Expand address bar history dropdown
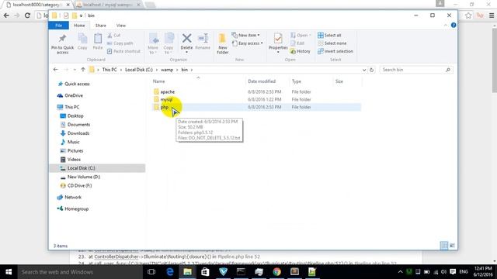The width and height of the screenshot is (497, 279). (x=364, y=70)
